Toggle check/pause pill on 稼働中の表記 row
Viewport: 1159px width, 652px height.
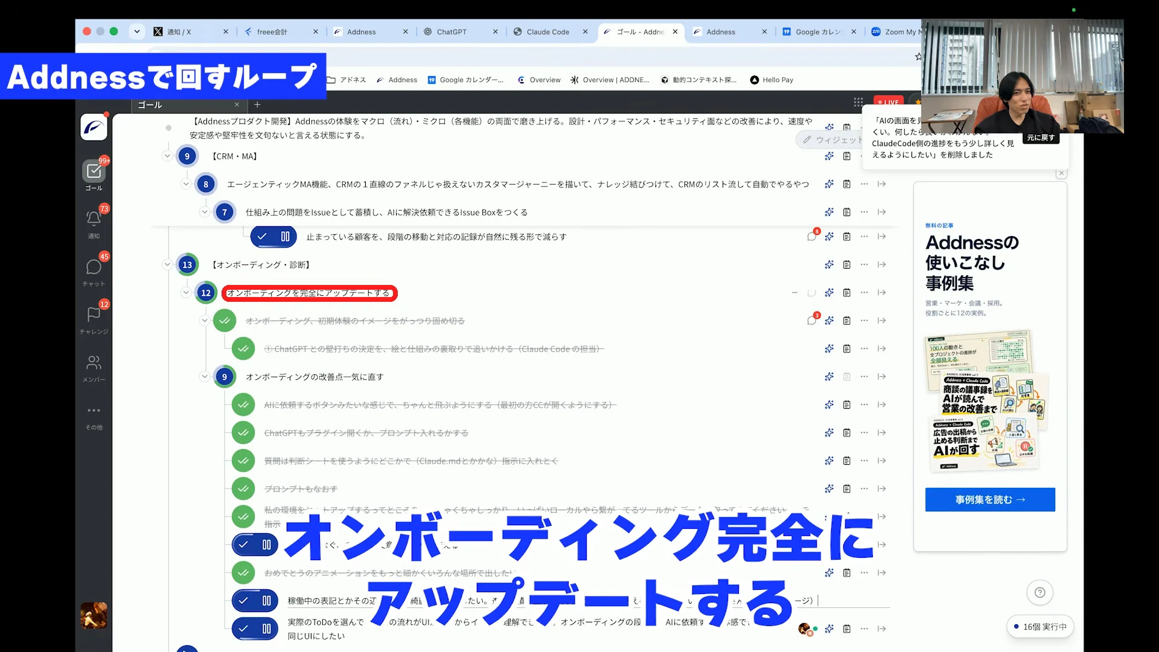point(255,601)
